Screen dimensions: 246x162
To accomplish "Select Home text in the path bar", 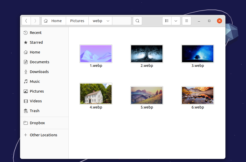I will (57, 21).
